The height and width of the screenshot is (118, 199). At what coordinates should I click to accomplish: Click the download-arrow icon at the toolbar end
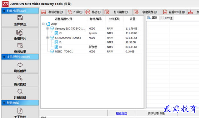190,12
